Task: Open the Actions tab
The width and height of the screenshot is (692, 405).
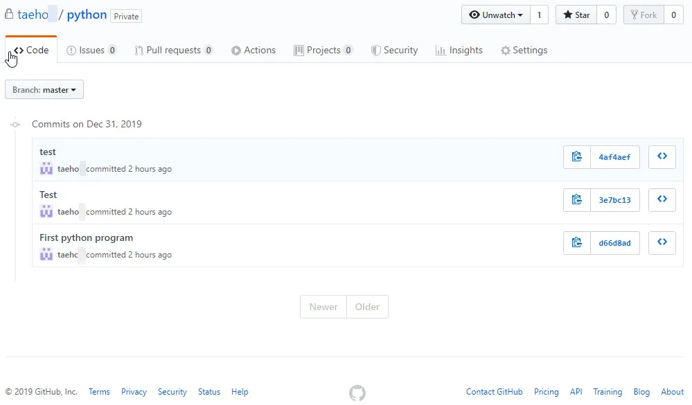Action: pyautogui.click(x=254, y=49)
